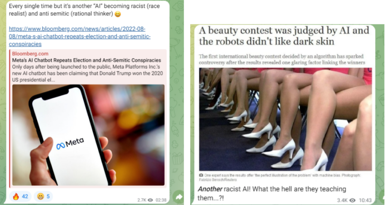386x205 pixels.
Task: Click the eye views icon beside 2.7K
Action: 150,200
